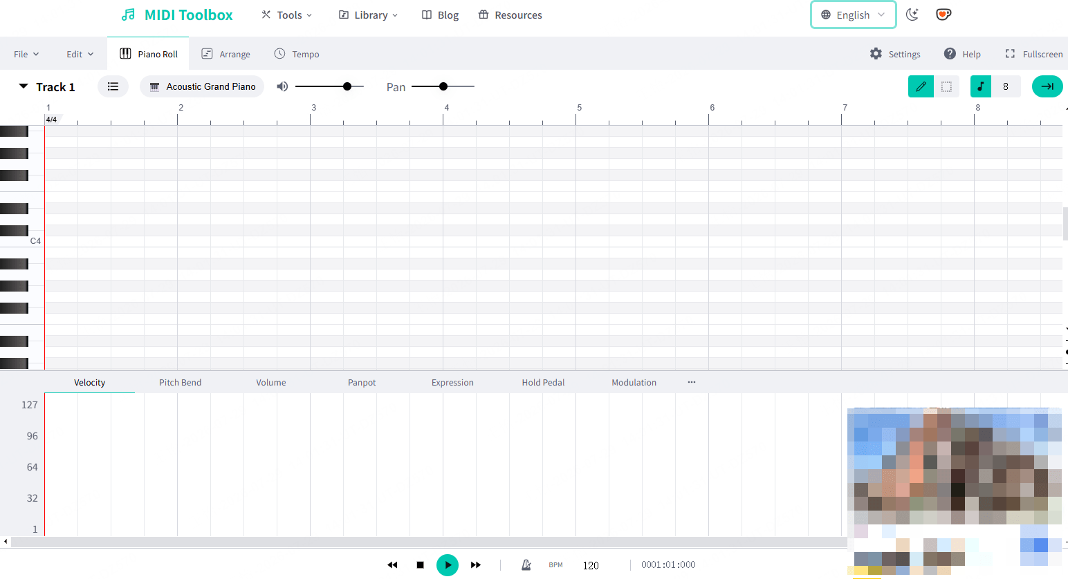Open the Tools dropdown menu
This screenshot has height=579, width=1068.
(286, 15)
